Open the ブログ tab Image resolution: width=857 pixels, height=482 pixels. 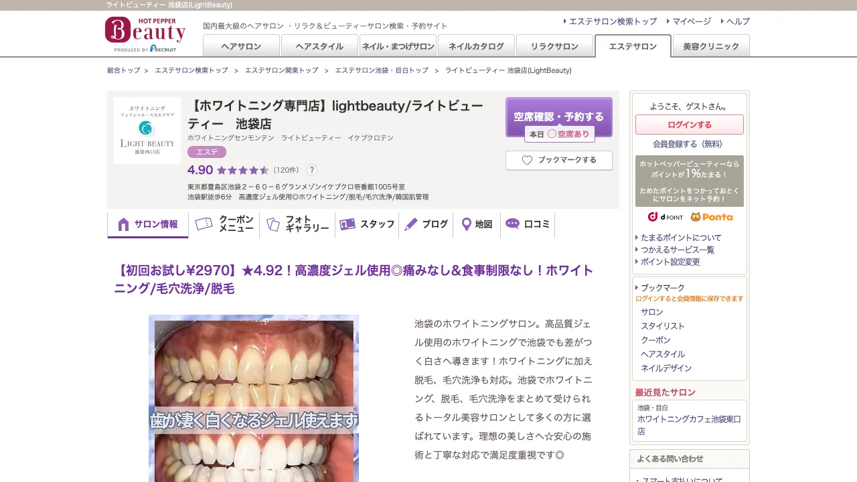pos(426,224)
